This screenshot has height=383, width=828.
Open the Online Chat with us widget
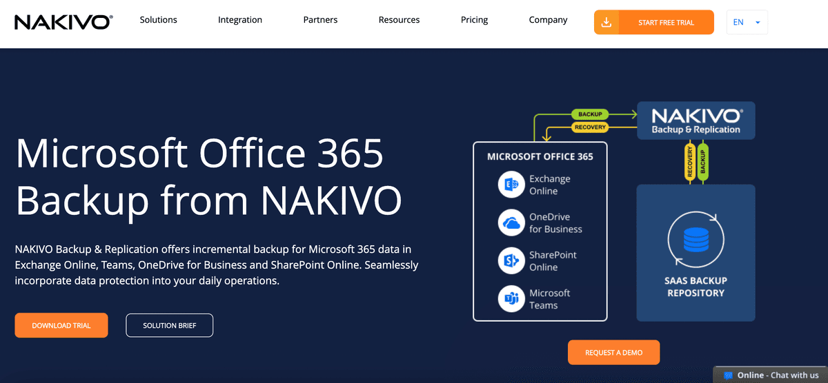tap(777, 375)
